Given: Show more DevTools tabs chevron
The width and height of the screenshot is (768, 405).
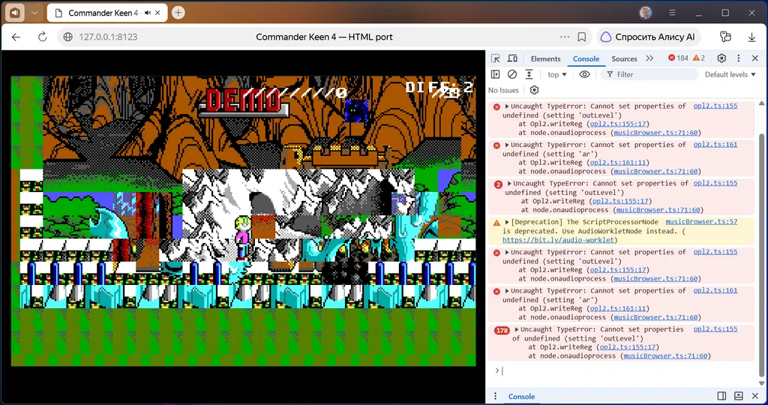Looking at the screenshot, I should [x=649, y=58].
